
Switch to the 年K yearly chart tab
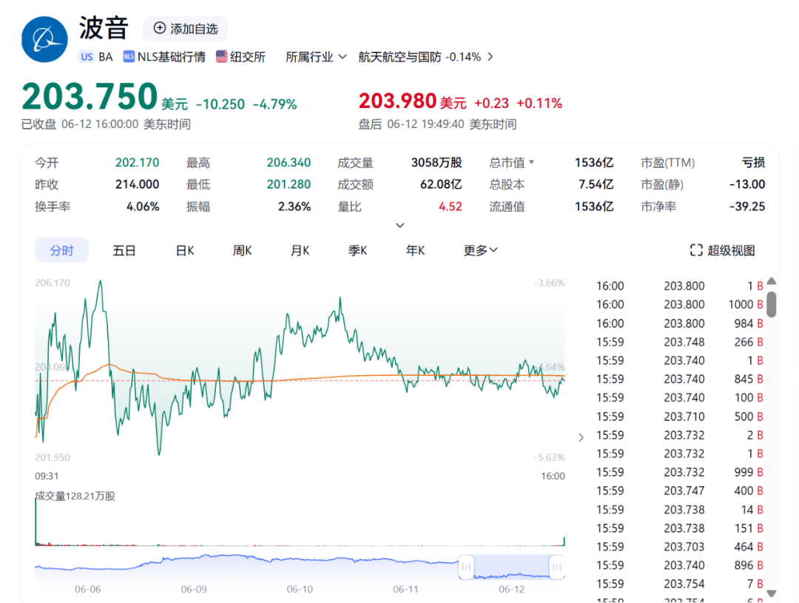415,250
